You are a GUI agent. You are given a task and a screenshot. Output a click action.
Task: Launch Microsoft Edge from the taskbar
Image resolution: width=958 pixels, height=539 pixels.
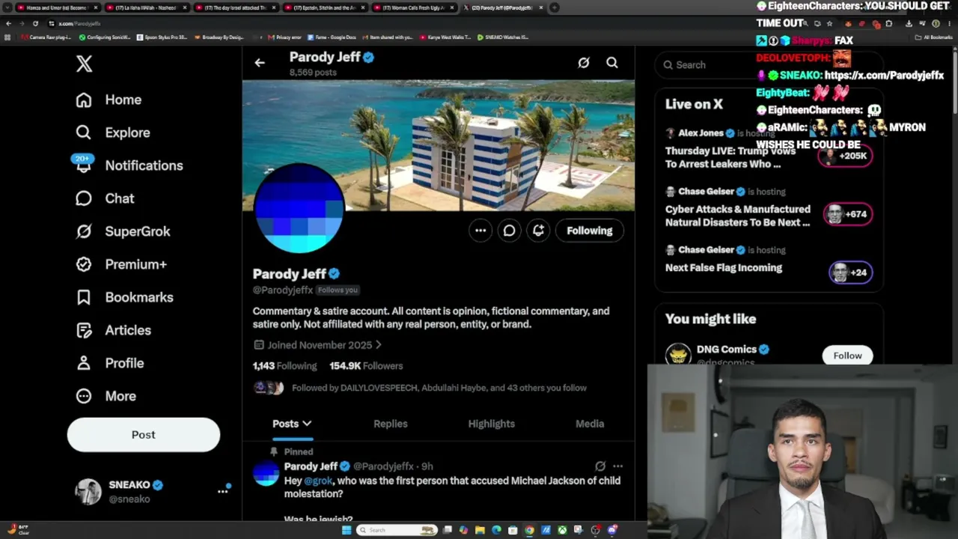(x=496, y=530)
